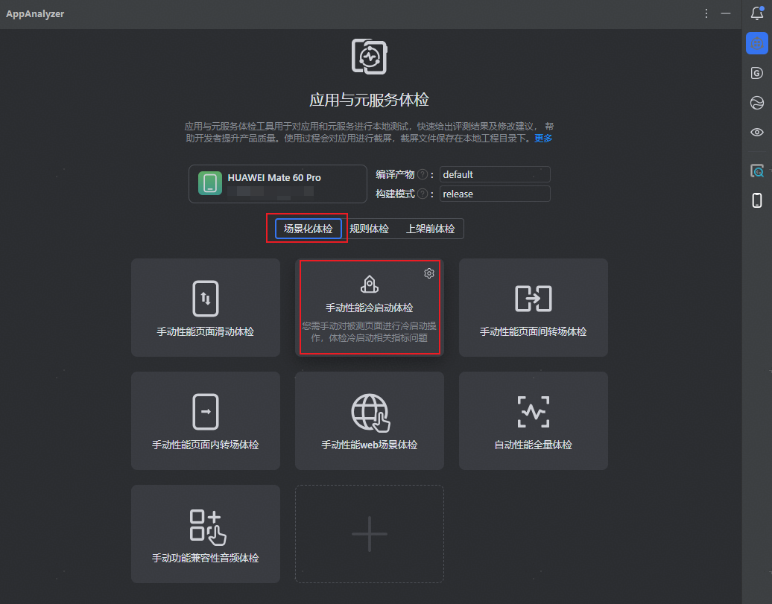Expand the 编译产物 default dropdown

tap(494, 174)
